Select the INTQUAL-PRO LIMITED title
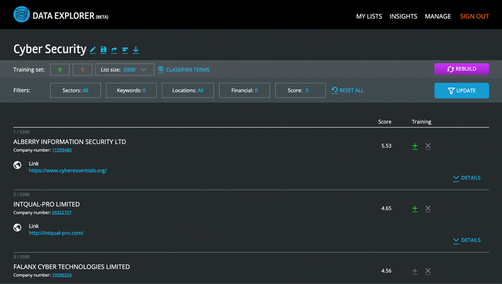502x284 pixels. coord(46,204)
